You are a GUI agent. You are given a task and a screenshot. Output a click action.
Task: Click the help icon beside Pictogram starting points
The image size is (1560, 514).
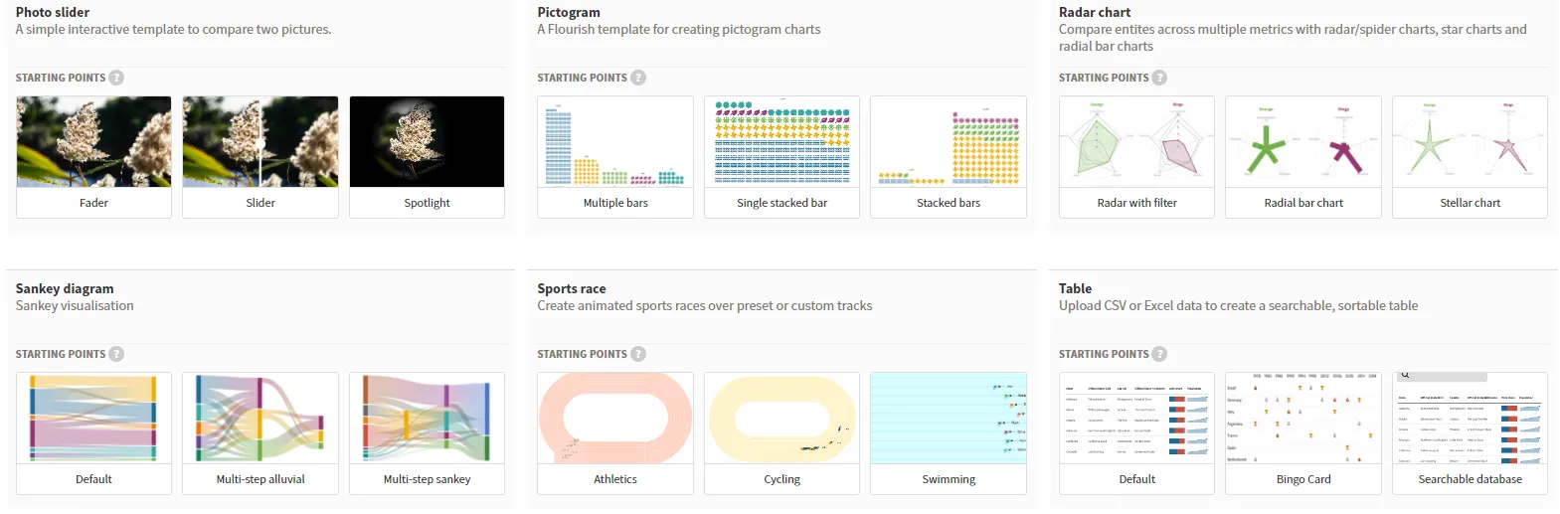pos(638,78)
